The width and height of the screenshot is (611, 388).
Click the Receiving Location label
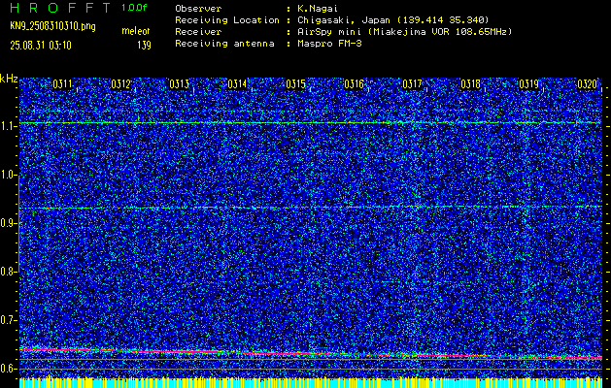point(227,20)
